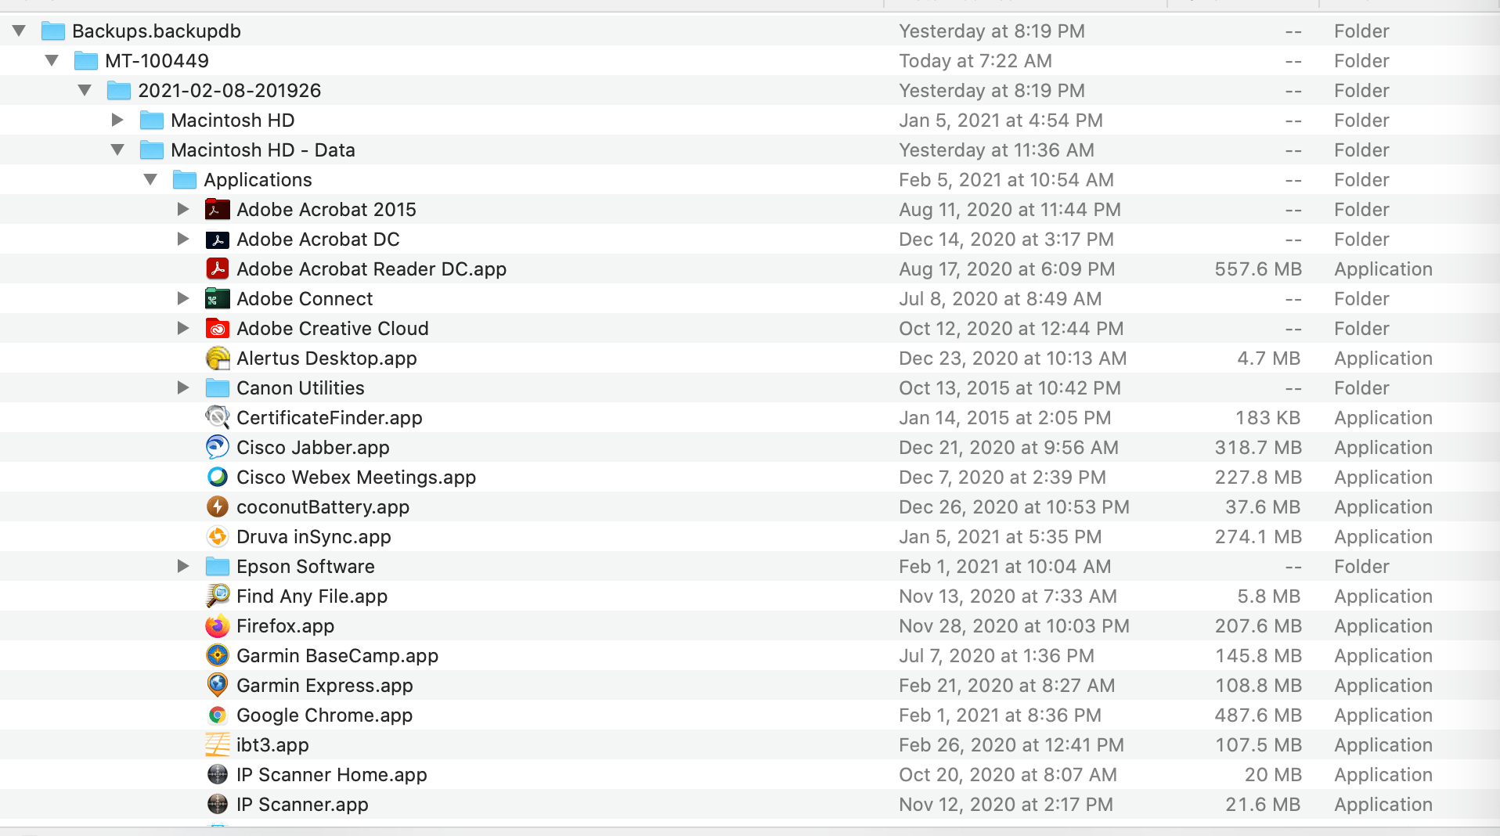
Task: Click the coconutBattery lightning bolt icon
Action: [x=218, y=506]
